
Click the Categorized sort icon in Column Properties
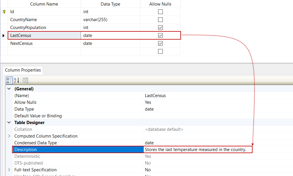(9, 80)
